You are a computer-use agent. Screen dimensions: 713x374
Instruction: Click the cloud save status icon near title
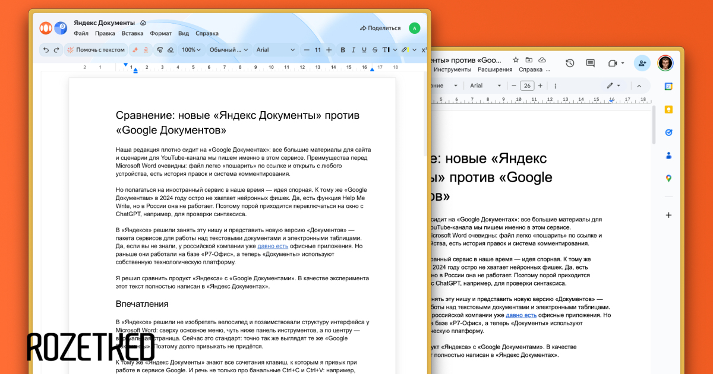[143, 23]
